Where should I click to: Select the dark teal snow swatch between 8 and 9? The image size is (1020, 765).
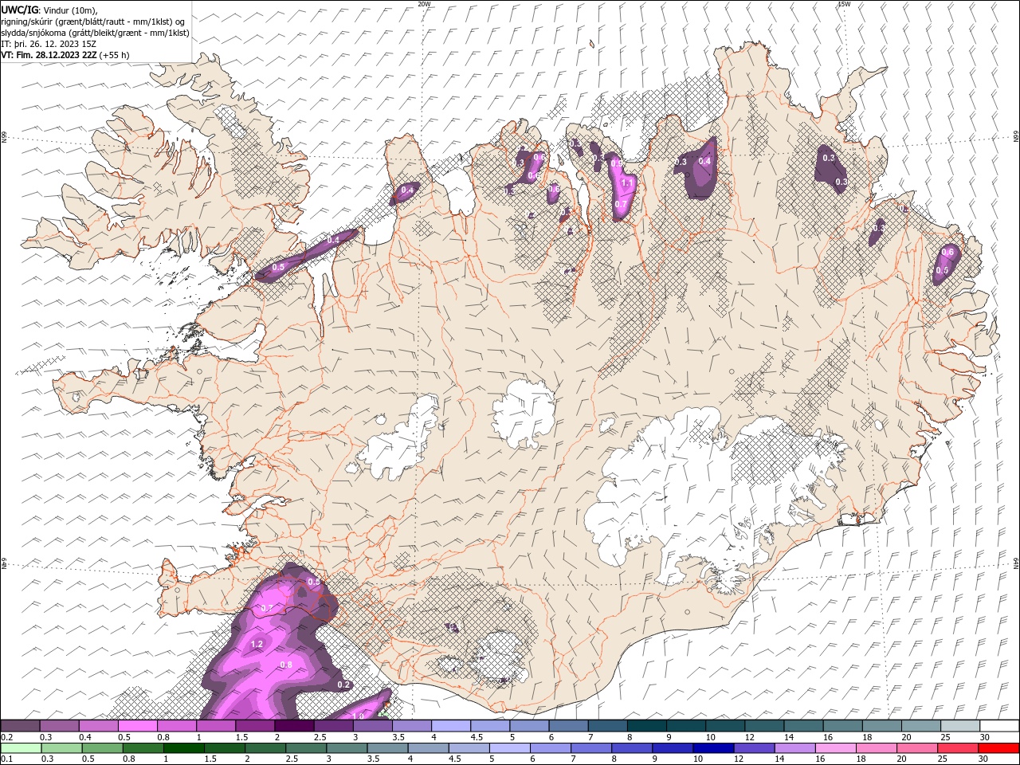click(x=646, y=725)
